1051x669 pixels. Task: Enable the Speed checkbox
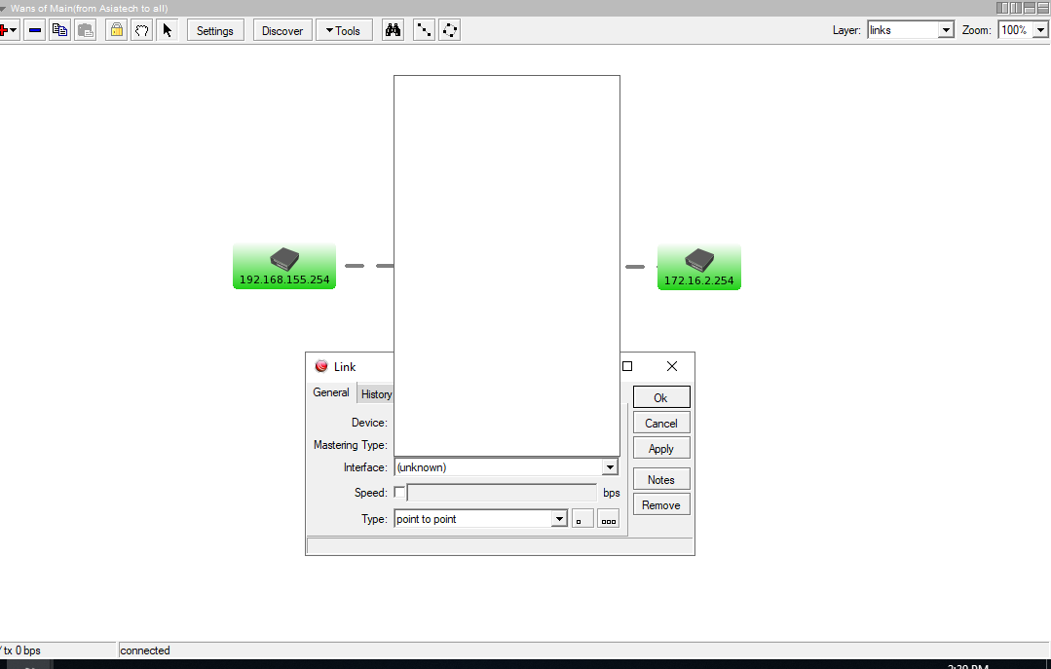coord(399,493)
